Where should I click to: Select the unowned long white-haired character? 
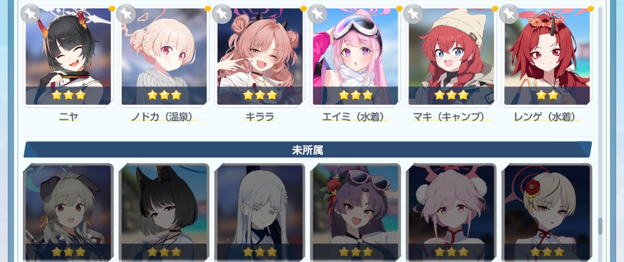tap(260, 212)
